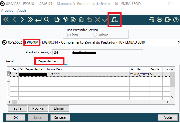Click the Salvar button
This screenshot has width=180, height=123.
tap(38, 117)
